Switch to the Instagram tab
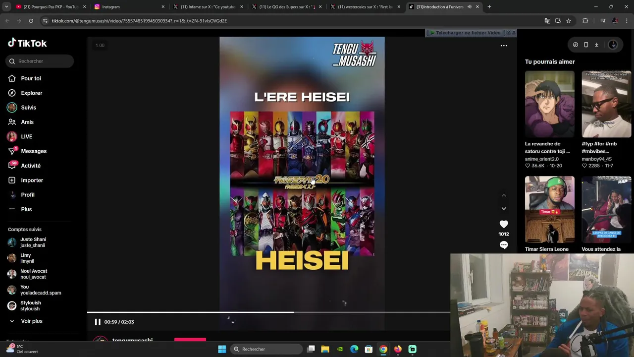The image size is (634, 357). [129, 7]
